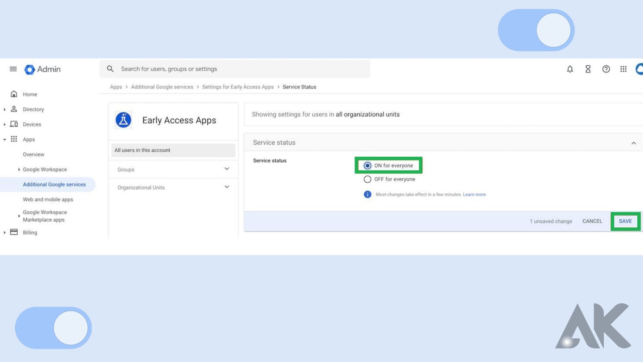
Task: Select All users in this account
Action: pos(142,150)
